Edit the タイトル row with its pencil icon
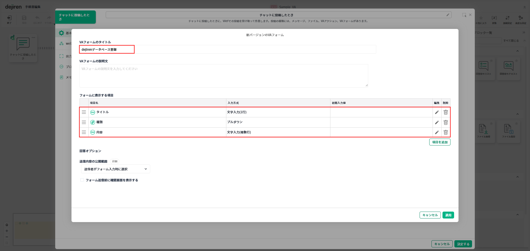The width and height of the screenshot is (530, 251). [x=437, y=112]
